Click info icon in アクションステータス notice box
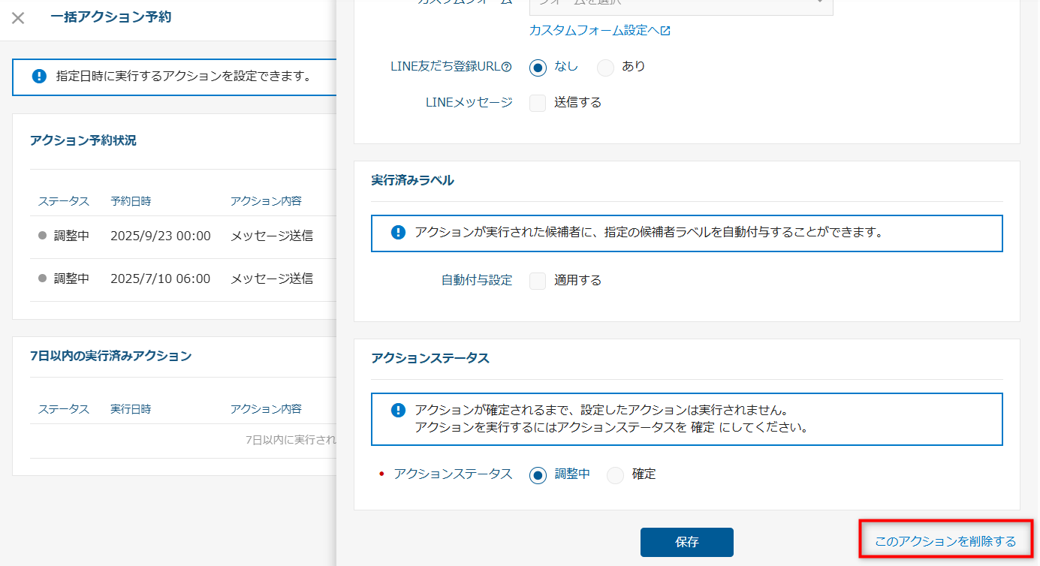1040x566 pixels. coord(398,411)
